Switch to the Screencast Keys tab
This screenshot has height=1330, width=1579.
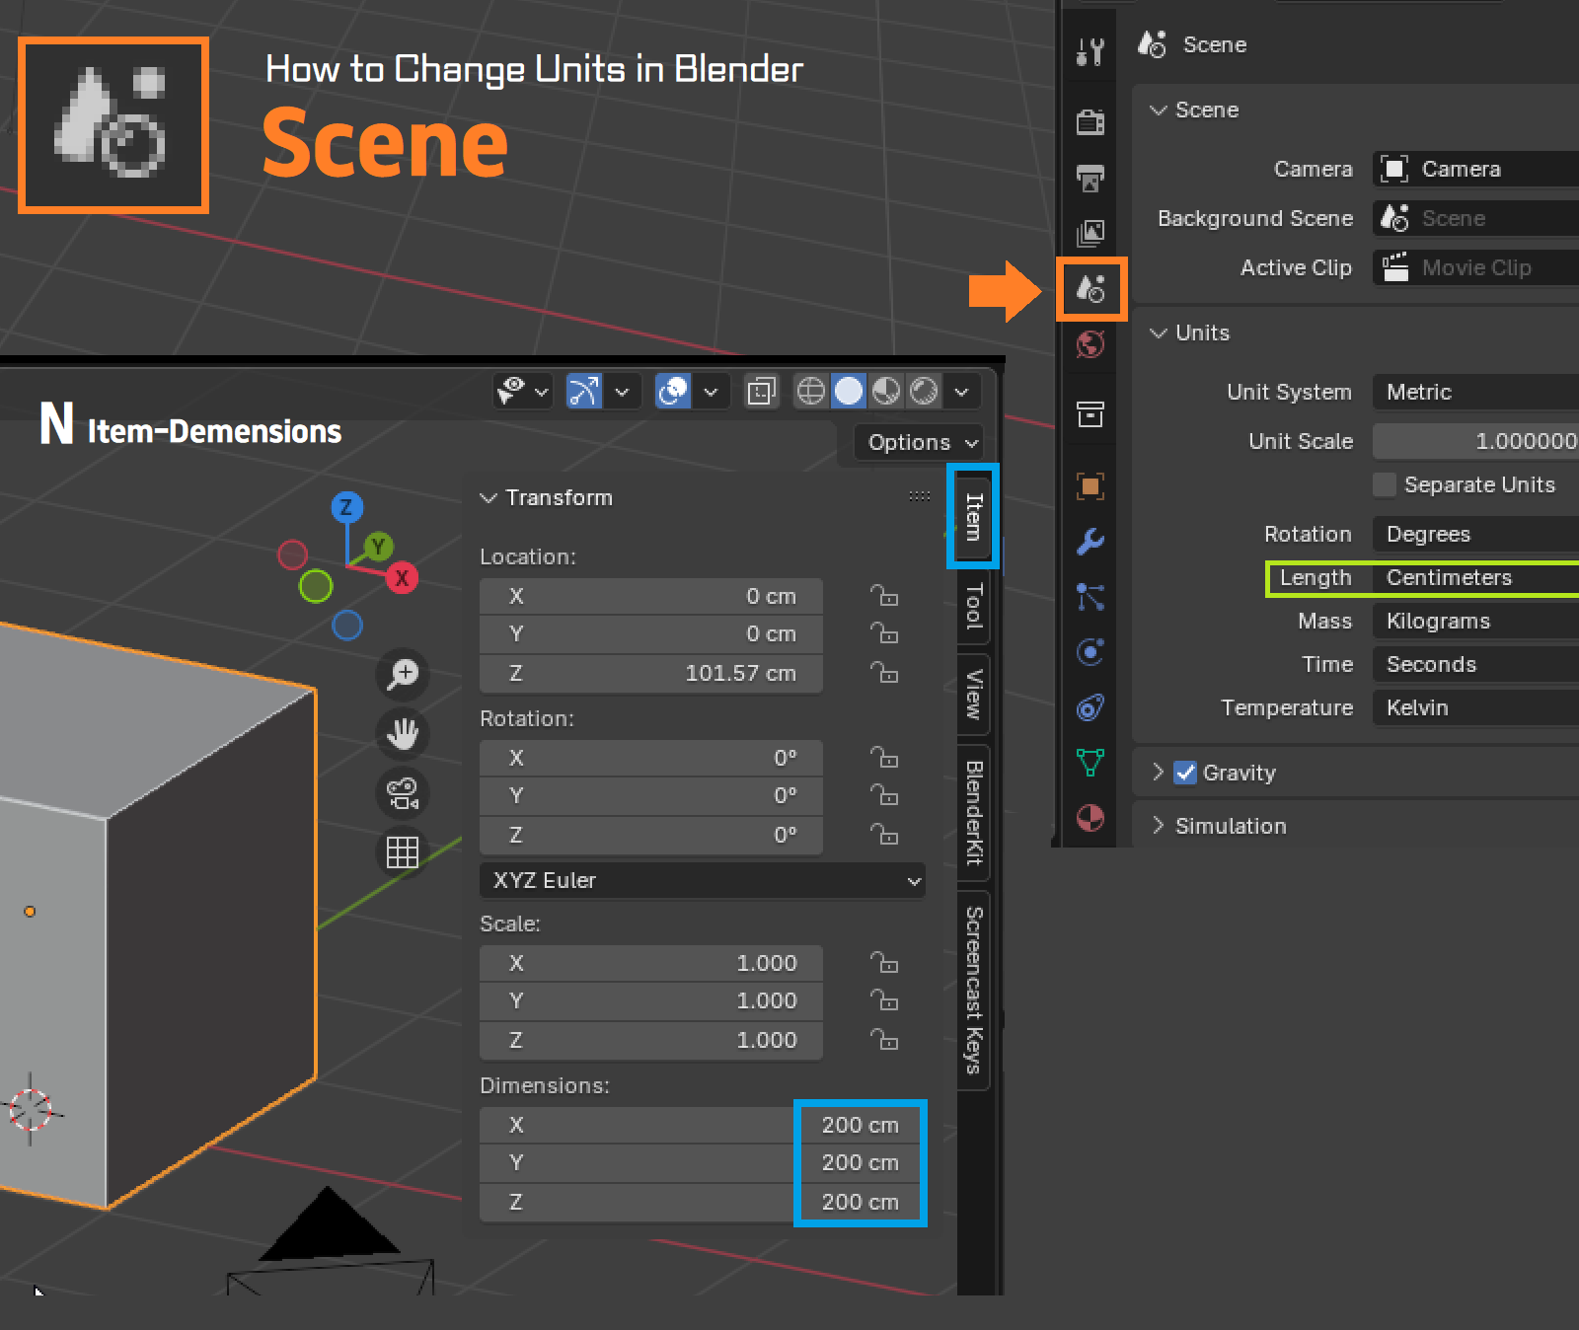pos(973,990)
